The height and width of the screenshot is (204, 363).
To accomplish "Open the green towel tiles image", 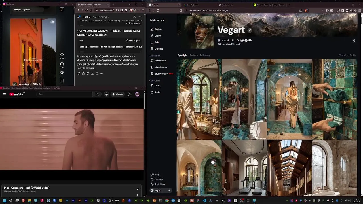I will (335, 99).
